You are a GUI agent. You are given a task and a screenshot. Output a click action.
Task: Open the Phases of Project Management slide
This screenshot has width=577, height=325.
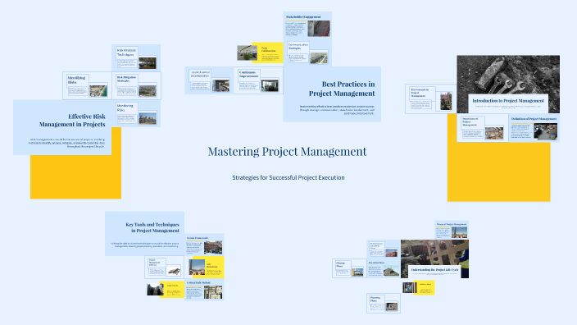[452, 231]
